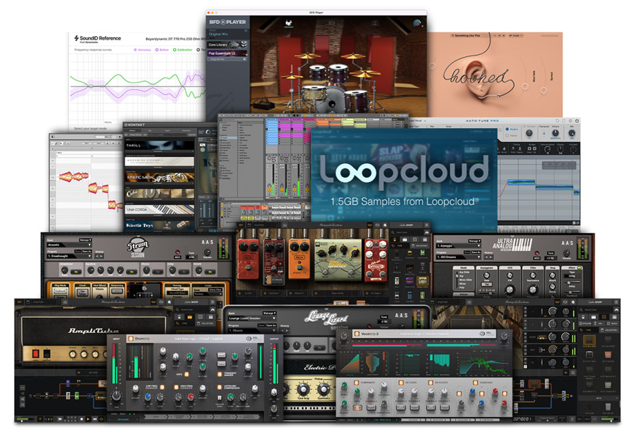Flip the red power switch on the AmpliTube amp
Screen dimensions: 637x433
(35, 353)
